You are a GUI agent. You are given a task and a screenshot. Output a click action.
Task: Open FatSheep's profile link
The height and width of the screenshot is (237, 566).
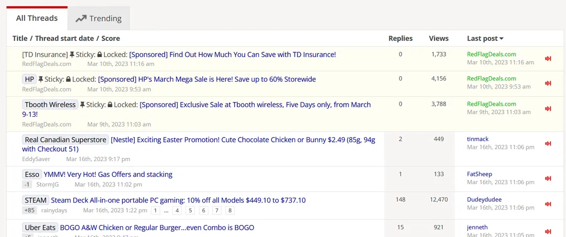[x=480, y=174]
